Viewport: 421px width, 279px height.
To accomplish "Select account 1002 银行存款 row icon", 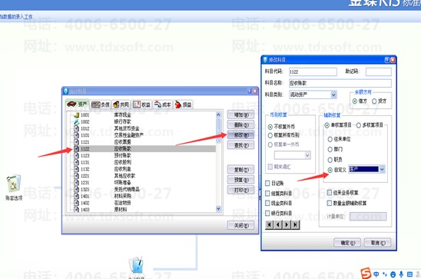I will [x=76, y=121].
